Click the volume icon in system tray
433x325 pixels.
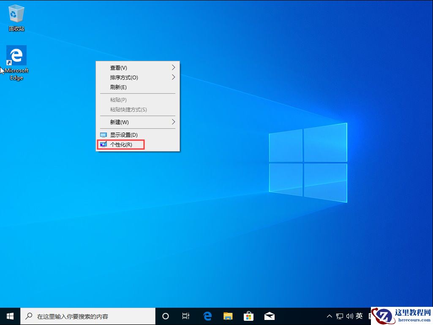pyautogui.click(x=349, y=316)
